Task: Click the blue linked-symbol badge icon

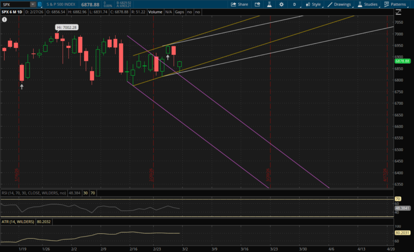Action: [x=40, y=4]
